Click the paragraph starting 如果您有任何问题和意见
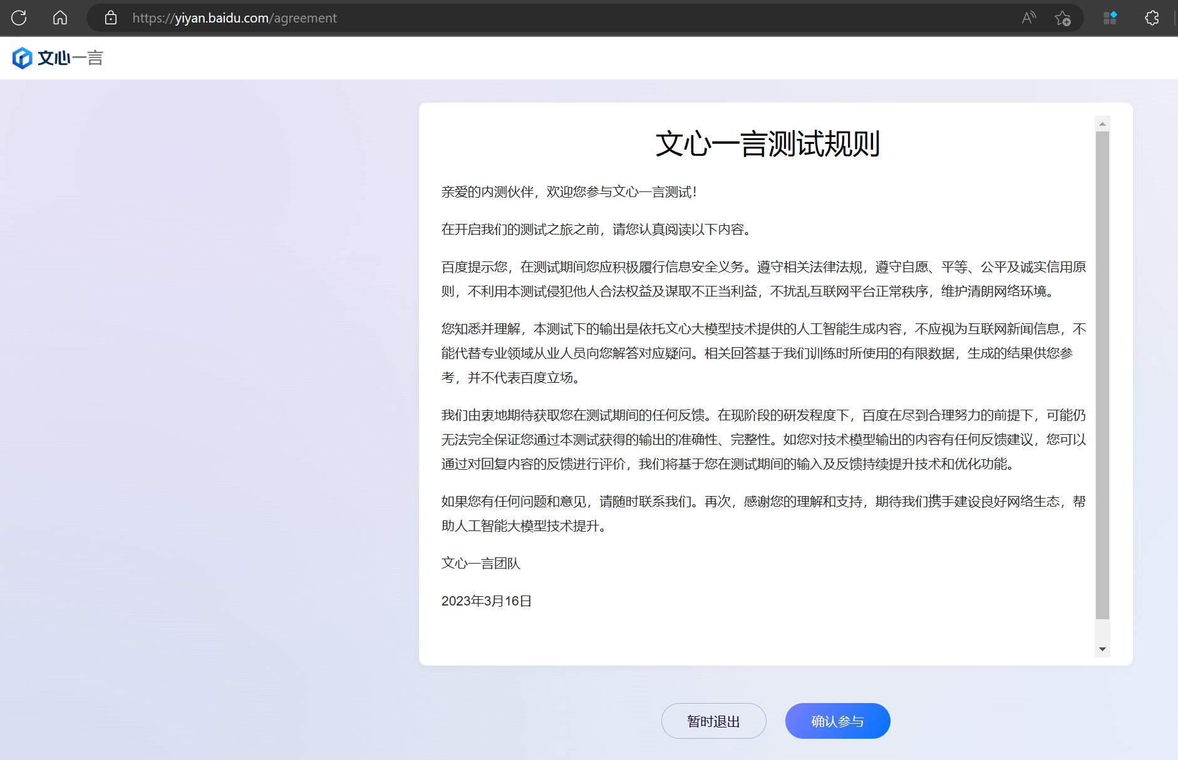 pos(763,514)
